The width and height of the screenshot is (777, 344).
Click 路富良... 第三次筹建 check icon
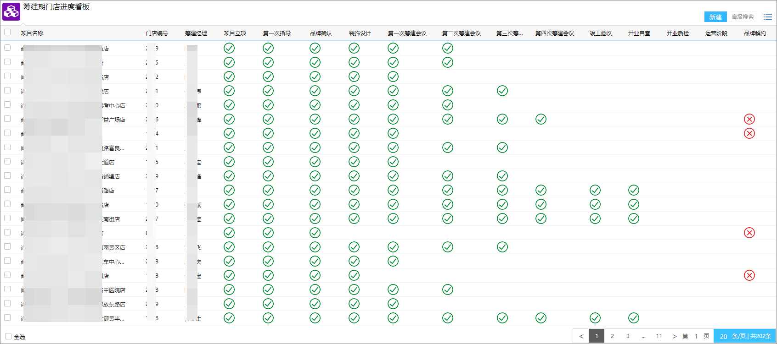click(502, 147)
